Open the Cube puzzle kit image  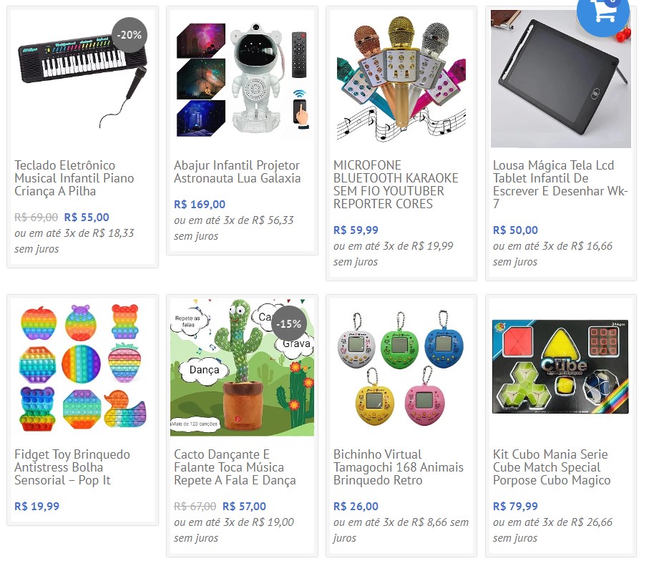tap(561, 368)
